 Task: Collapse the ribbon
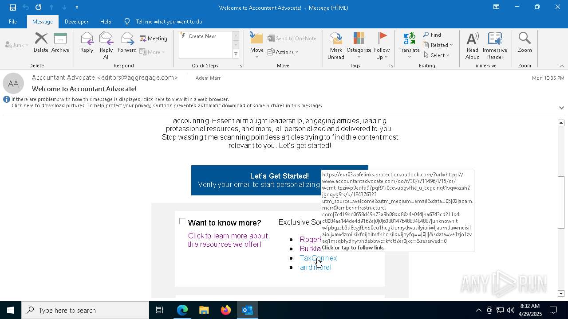[x=562, y=66]
